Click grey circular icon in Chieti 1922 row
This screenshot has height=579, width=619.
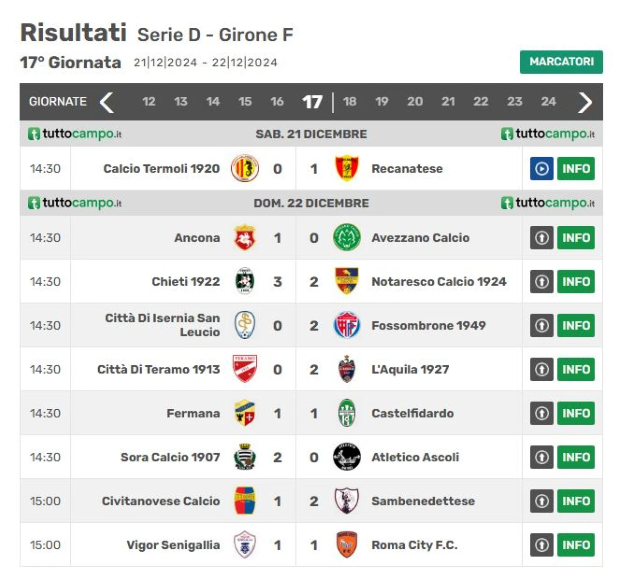[x=542, y=282]
